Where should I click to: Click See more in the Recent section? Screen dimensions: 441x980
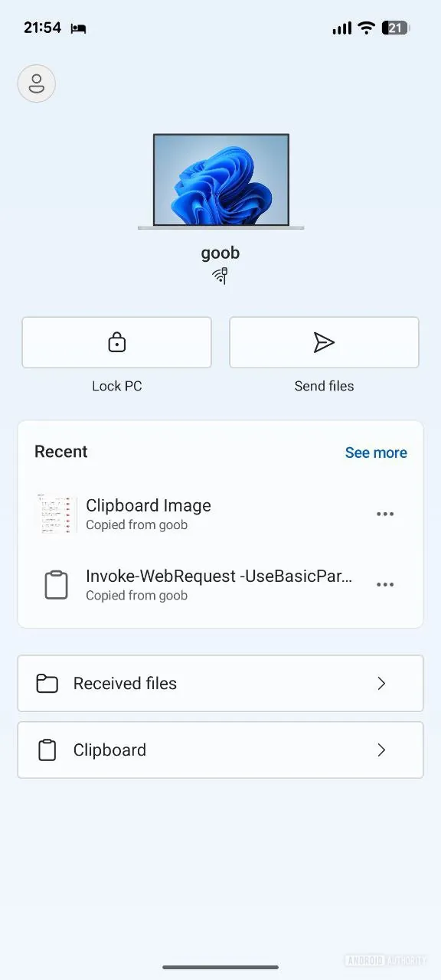click(x=376, y=452)
